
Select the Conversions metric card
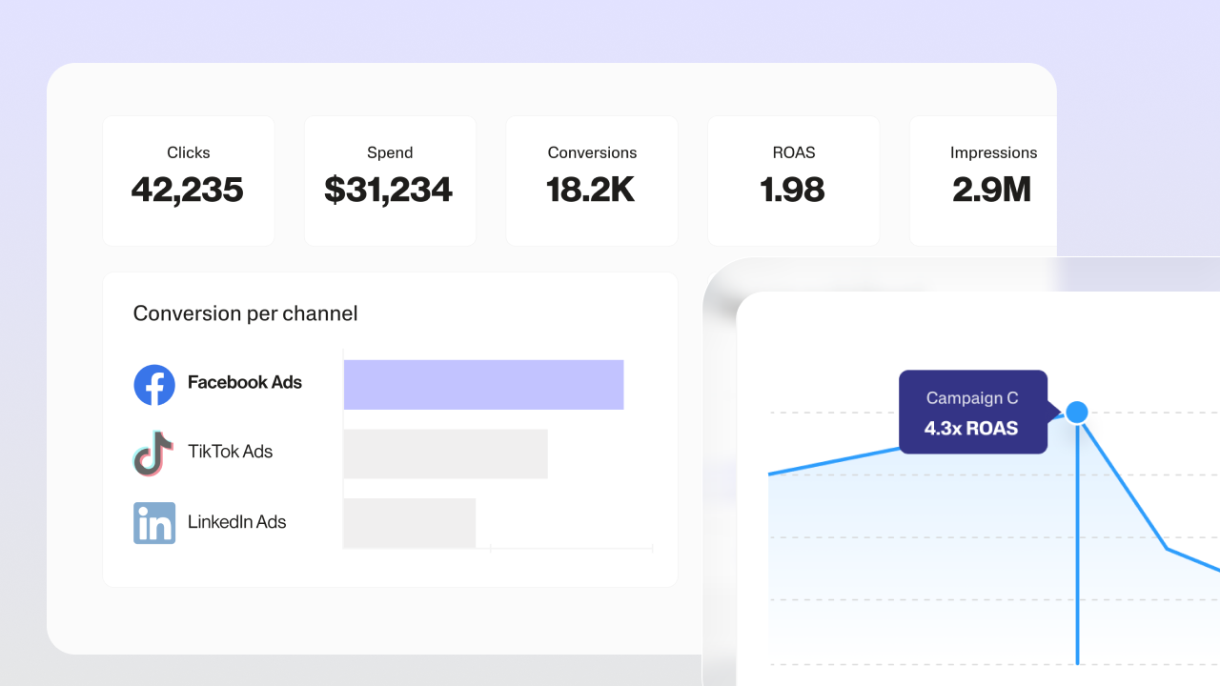(x=591, y=181)
